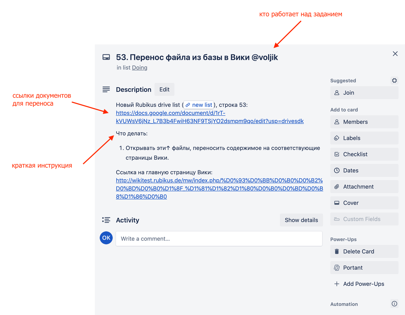Image resolution: width=405 pixels, height=315 pixels.
Task: Close the card with X icon
Action: 395,54
